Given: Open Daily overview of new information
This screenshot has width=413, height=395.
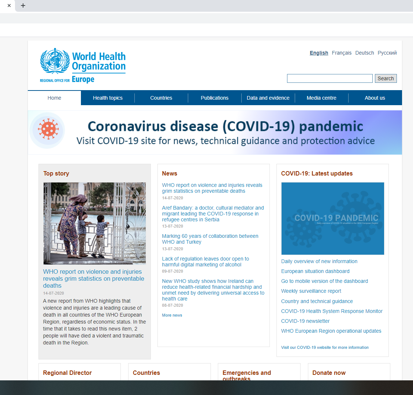Looking at the screenshot, I should tap(319, 261).
